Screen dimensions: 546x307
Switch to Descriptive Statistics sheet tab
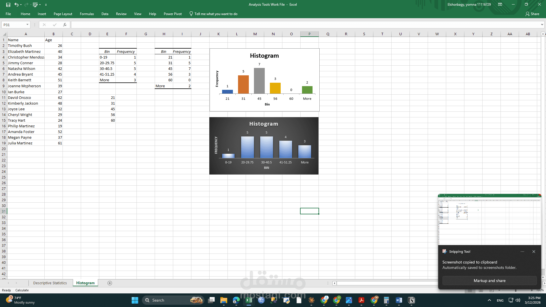coord(50,283)
